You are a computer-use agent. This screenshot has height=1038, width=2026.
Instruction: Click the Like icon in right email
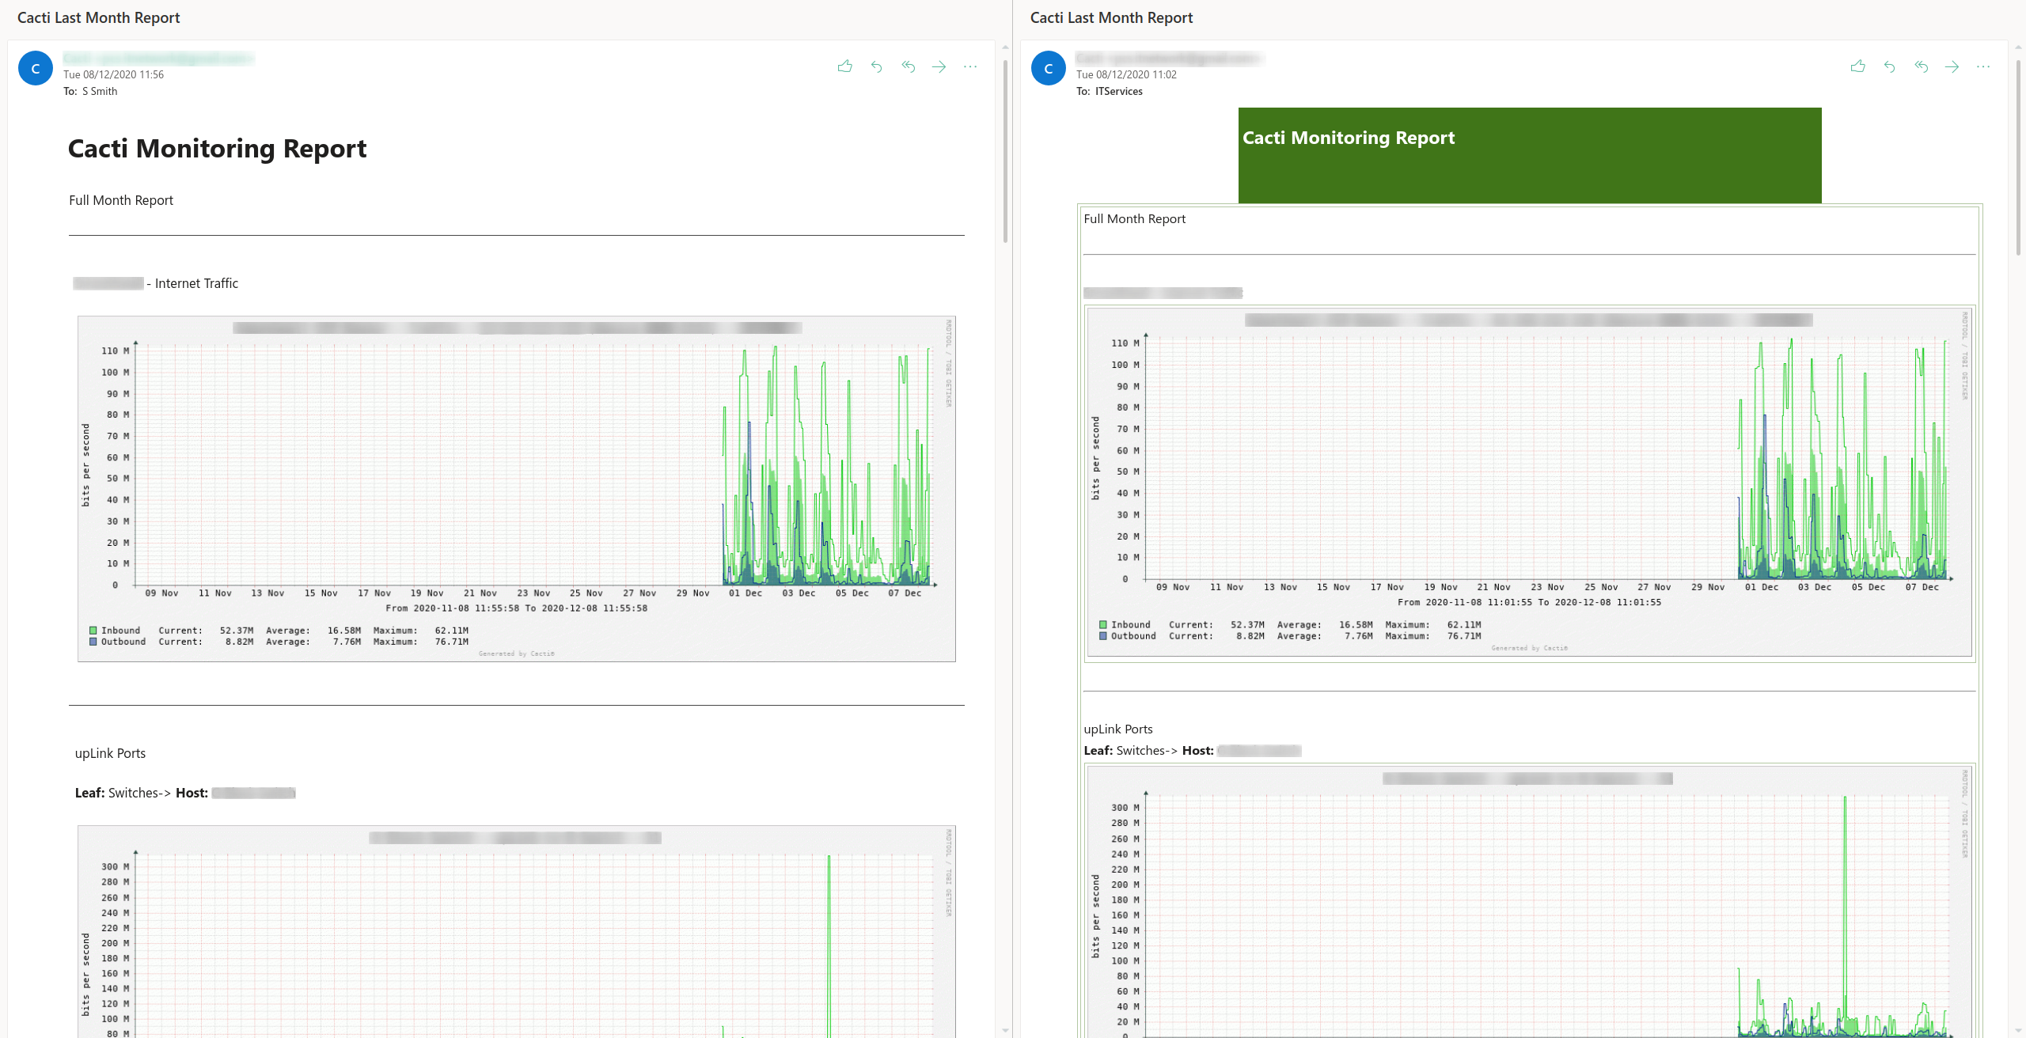click(1857, 66)
